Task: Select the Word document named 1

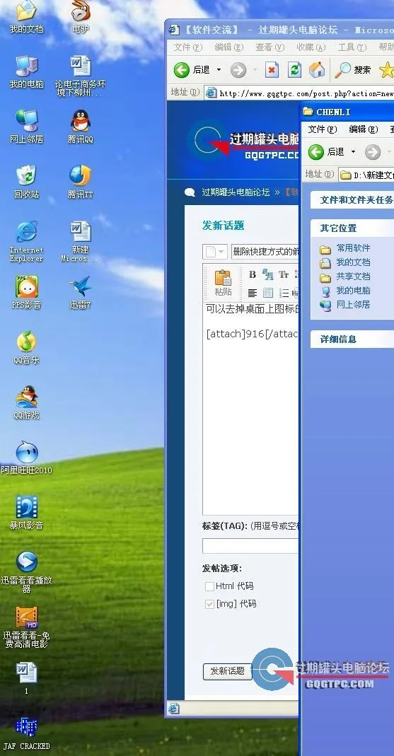Action: [26, 678]
